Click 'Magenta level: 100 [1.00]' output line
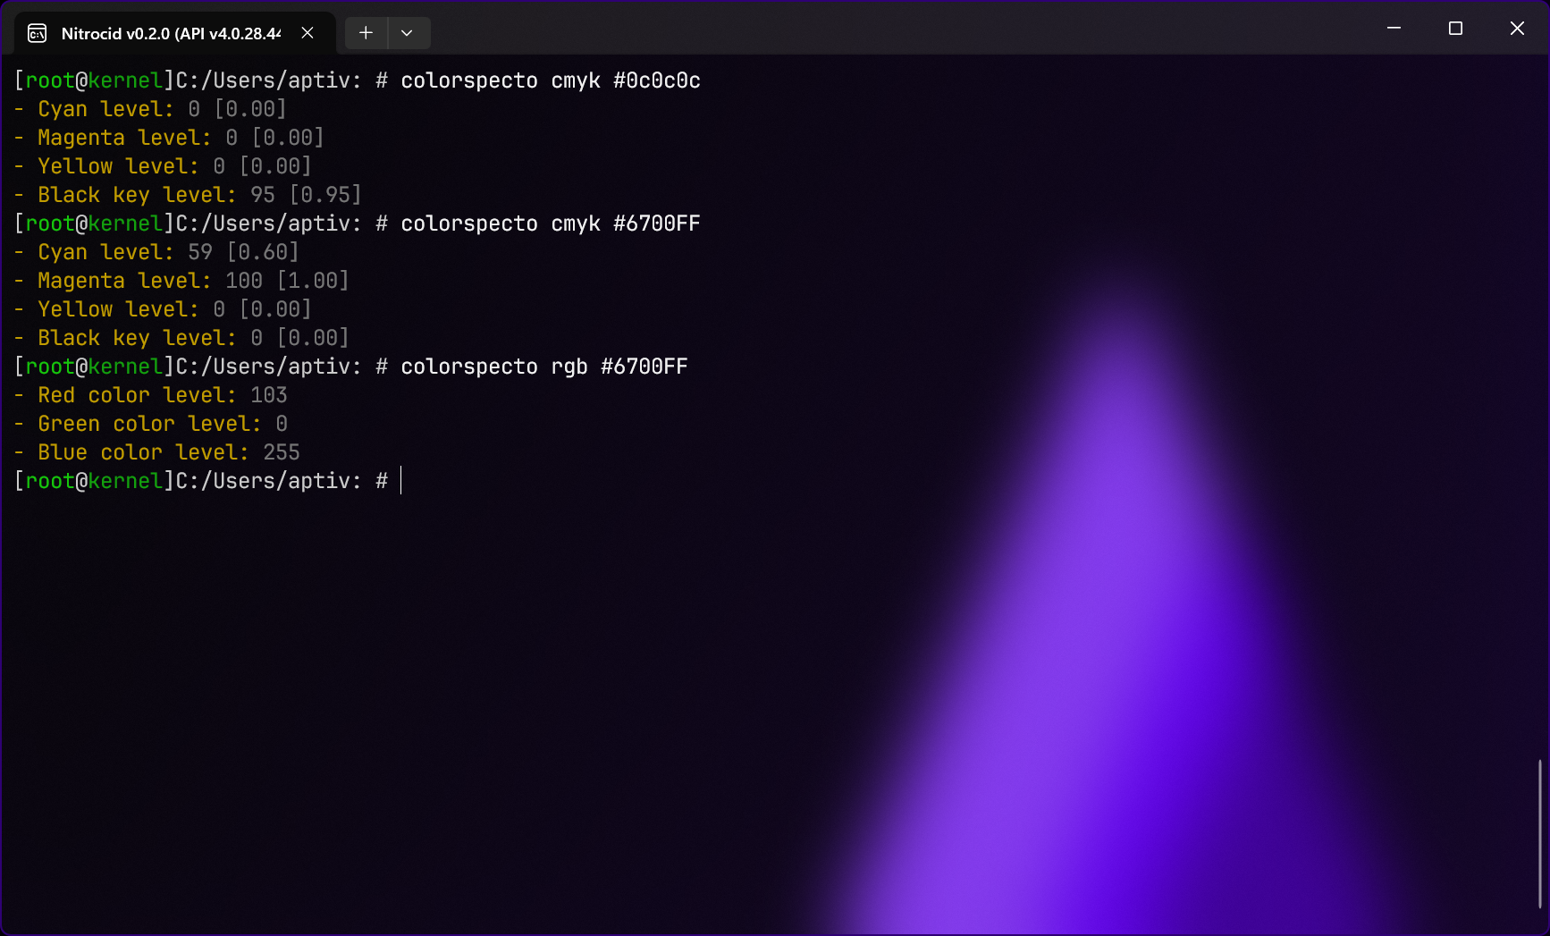Viewport: 1550px width, 936px height. tap(182, 281)
